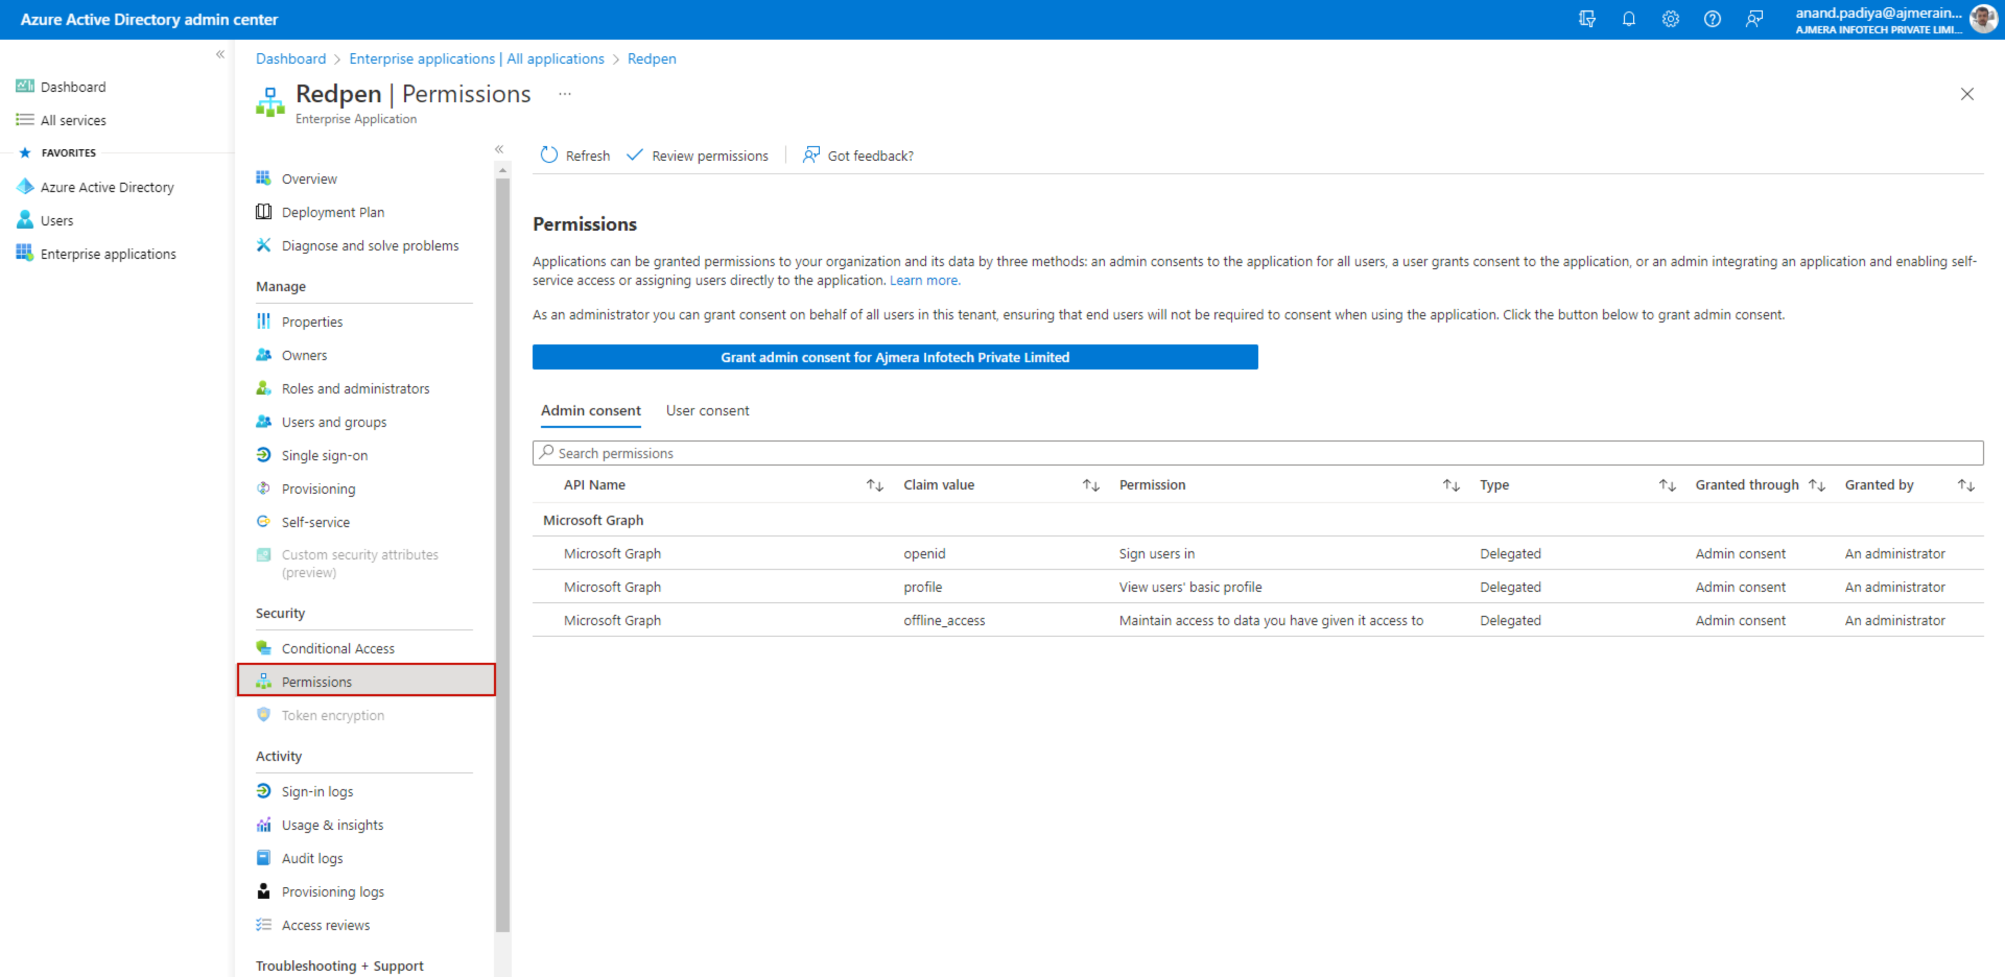
Task: Click the Azure Active Directory diamond icon
Action: tap(25, 187)
